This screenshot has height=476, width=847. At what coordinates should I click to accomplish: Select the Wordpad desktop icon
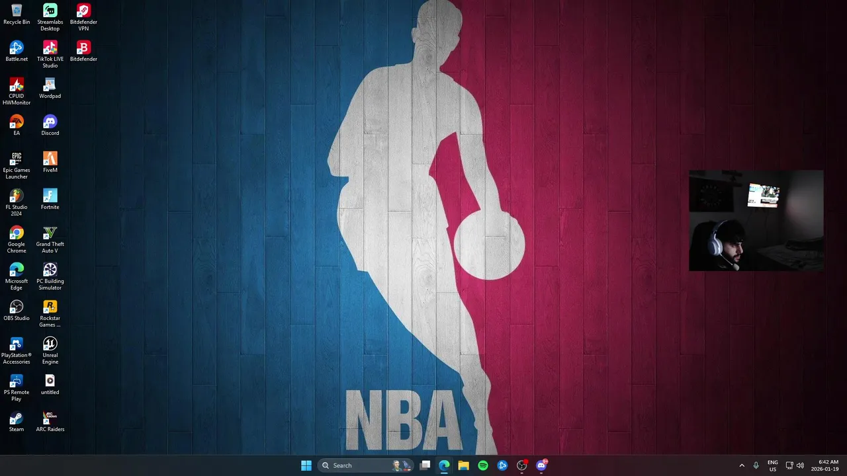point(50,89)
